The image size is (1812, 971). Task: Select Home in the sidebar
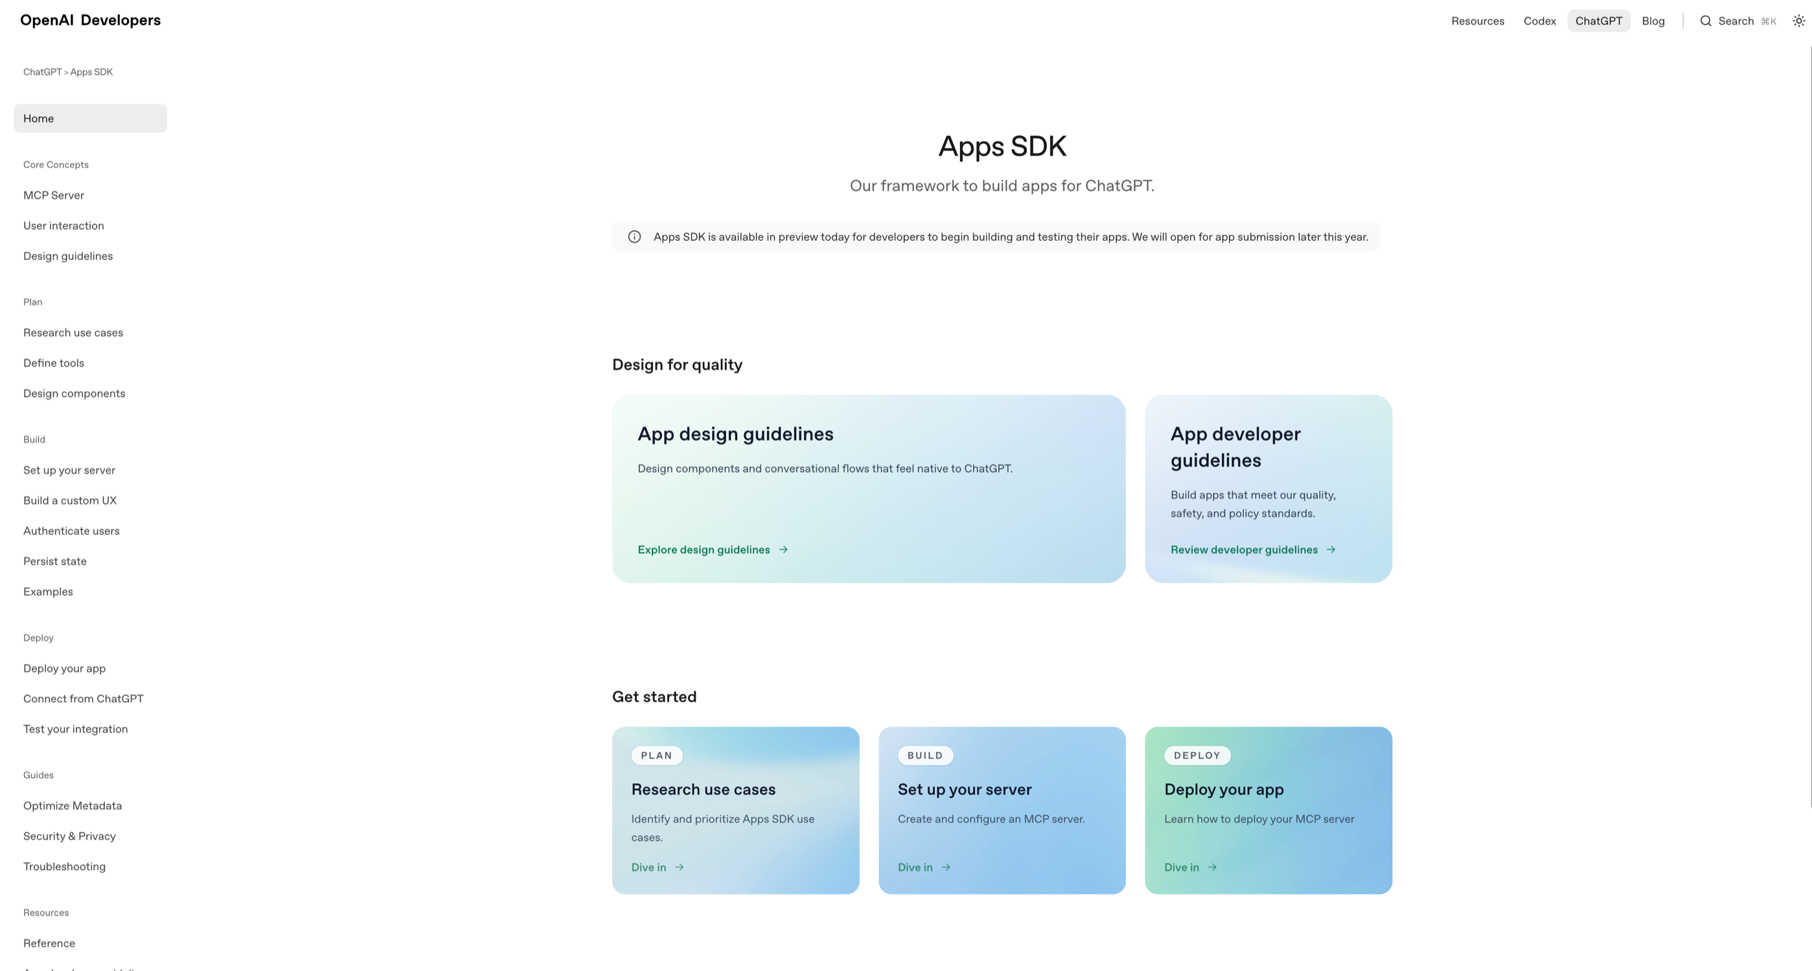(x=90, y=118)
